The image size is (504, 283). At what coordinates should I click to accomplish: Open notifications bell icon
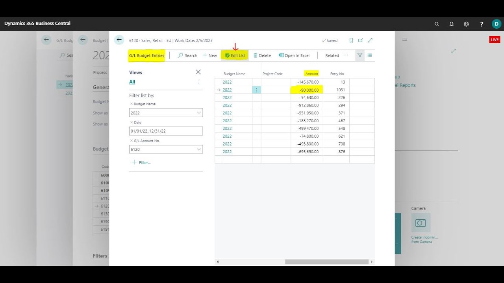451,24
